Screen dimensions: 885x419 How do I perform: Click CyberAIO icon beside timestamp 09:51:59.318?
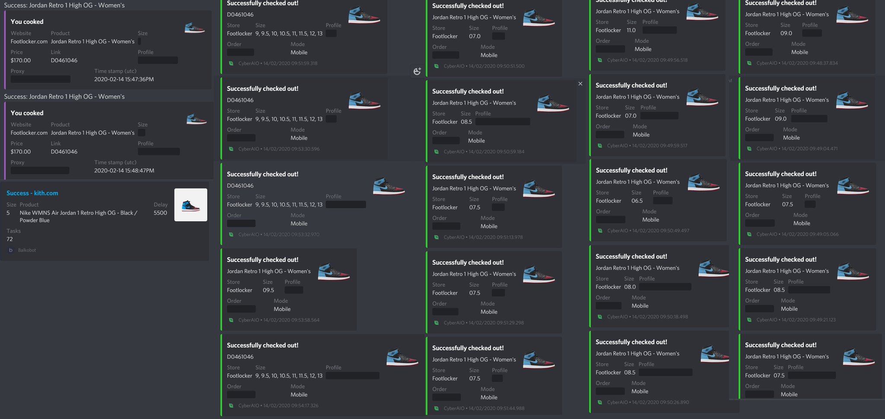(x=231, y=64)
